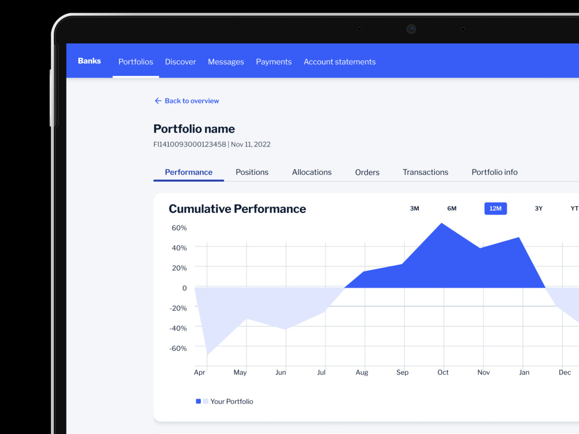Image resolution: width=579 pixels, height=434 pixels.
Task: Click the 40% axis label
Action: tap(179, 248)
